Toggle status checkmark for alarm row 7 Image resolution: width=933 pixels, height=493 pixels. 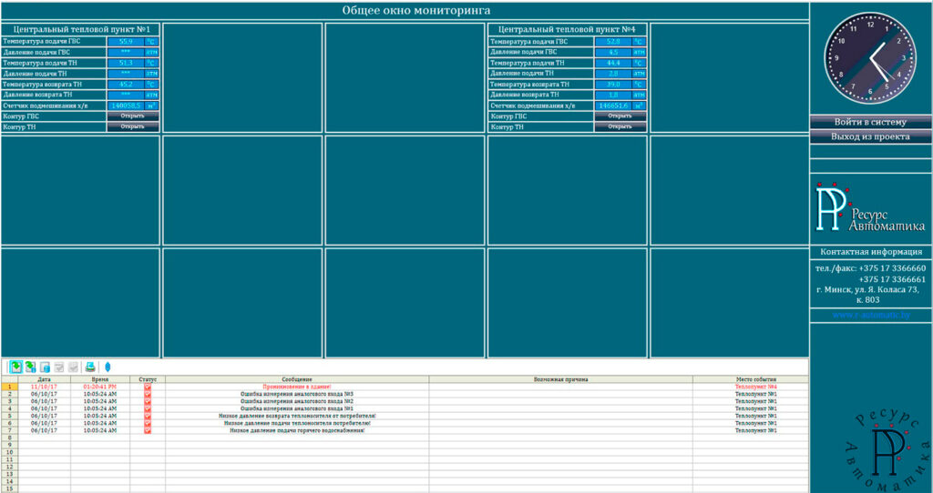click(148, 430)
